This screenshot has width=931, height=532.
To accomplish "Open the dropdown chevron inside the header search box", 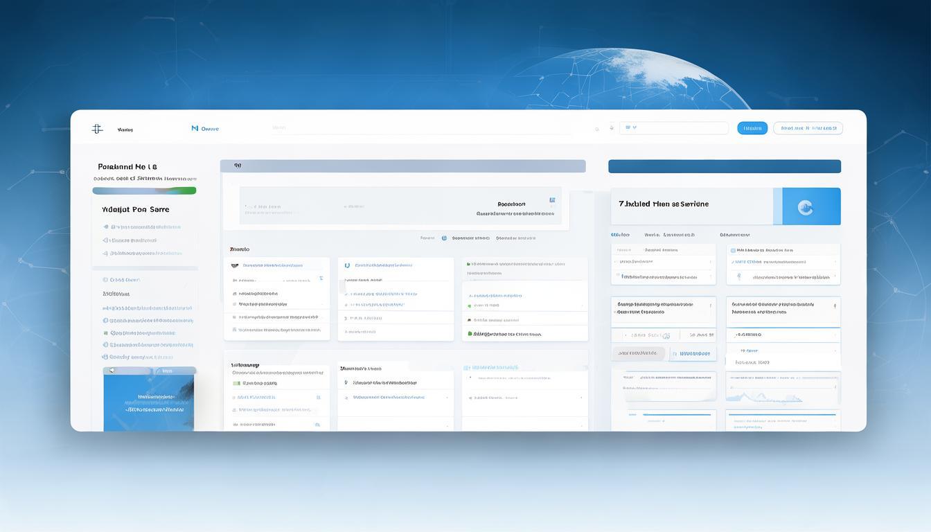I will [634, 127].
